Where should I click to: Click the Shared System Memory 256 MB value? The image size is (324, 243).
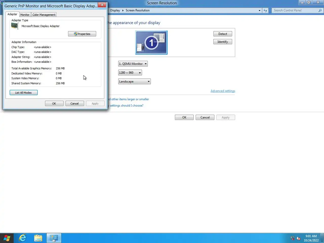pyautogui.click(x=60, y=83)
